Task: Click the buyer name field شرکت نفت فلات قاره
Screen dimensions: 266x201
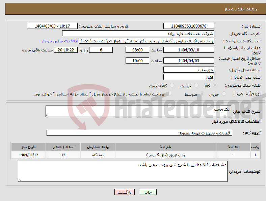Action: tap(138, 33)
